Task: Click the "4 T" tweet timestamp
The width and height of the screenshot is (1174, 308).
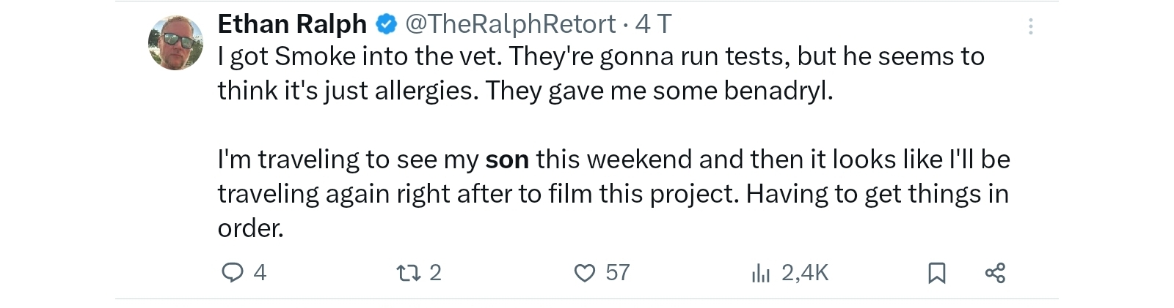Action: coord(654,24)
